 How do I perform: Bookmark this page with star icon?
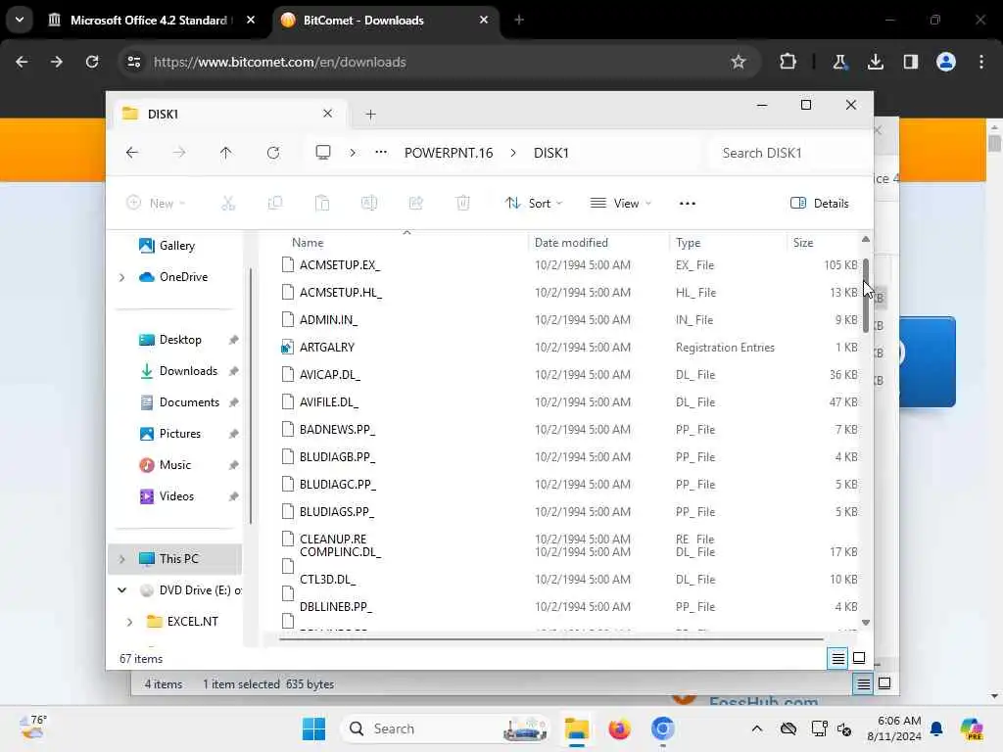point(739,62)
